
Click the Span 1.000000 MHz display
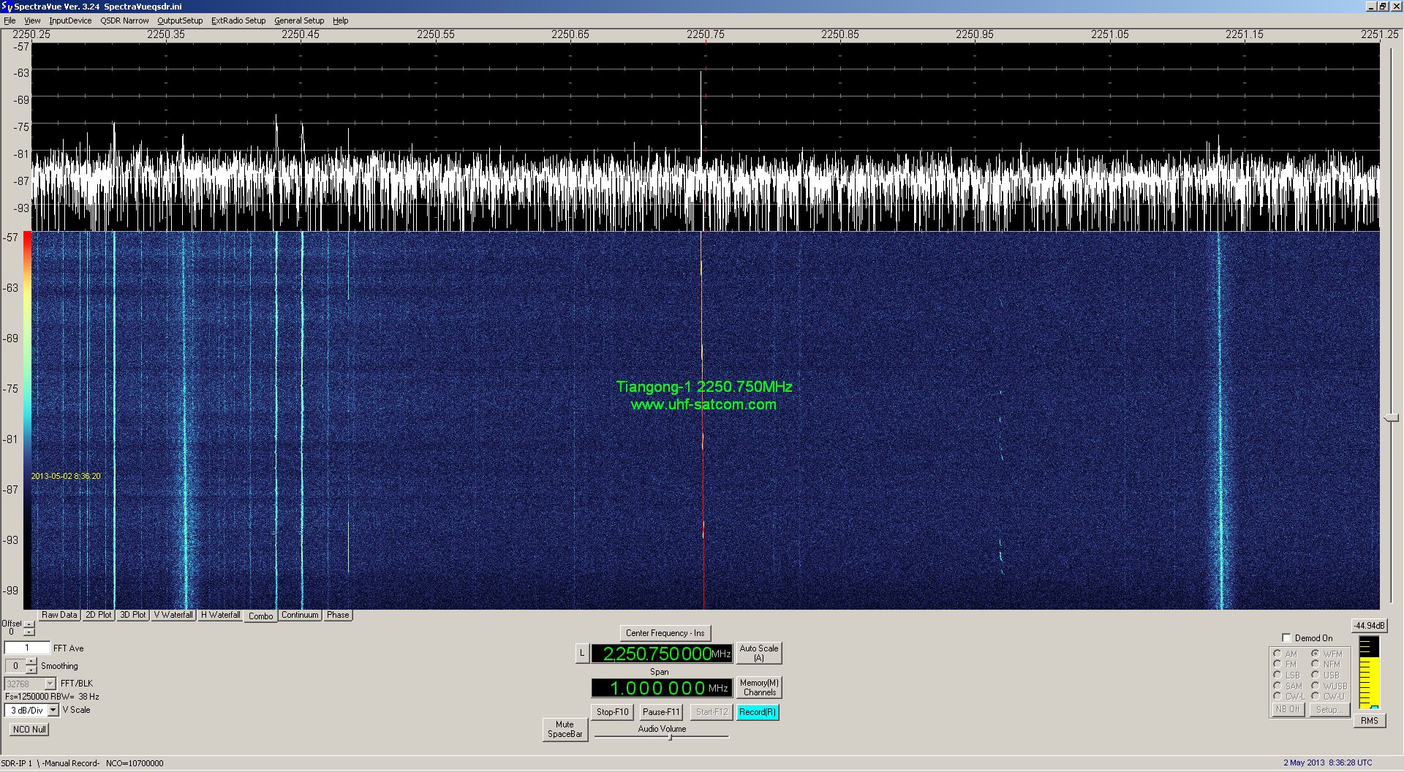[x=662, y=688]
